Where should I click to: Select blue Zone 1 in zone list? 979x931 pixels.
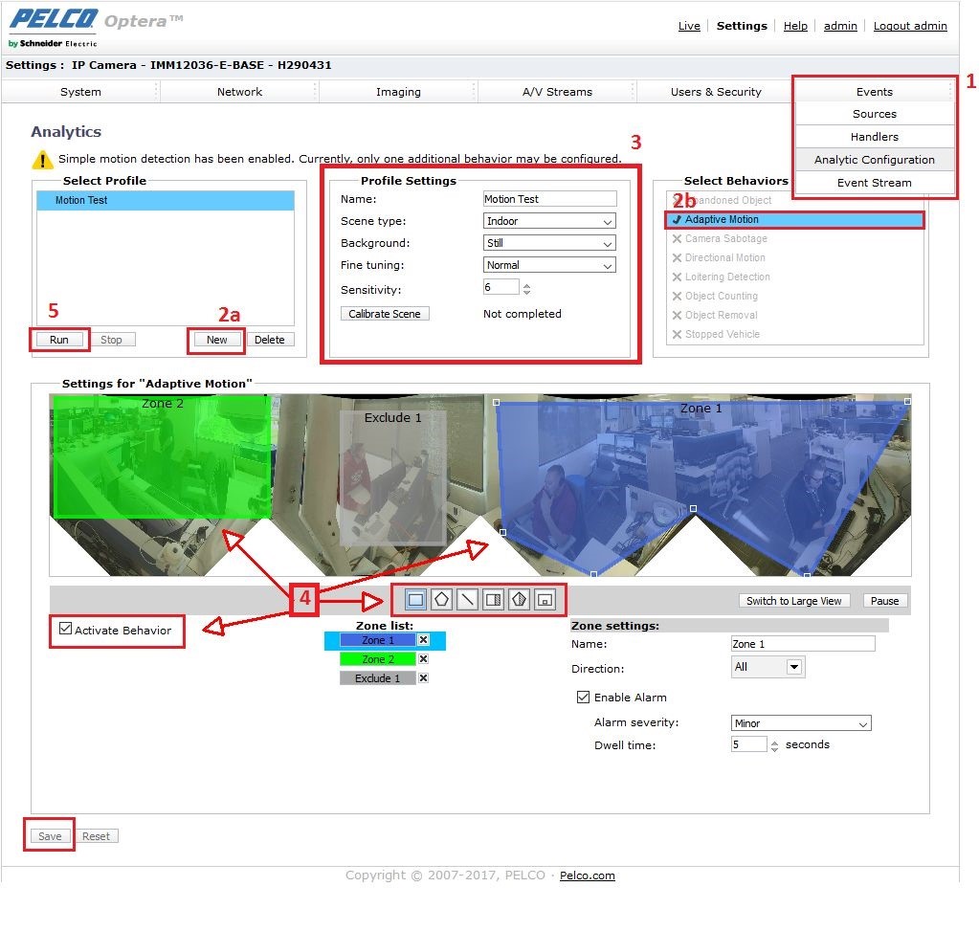(378, 640)
